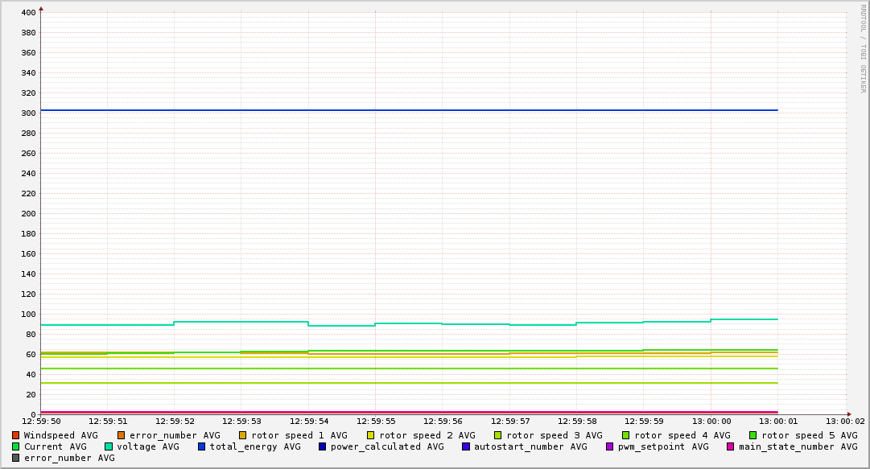The height and width of the screenshot is (469, 870).
Task: Click the rotor speed 5 legend swatch
Action: [753, 435]
